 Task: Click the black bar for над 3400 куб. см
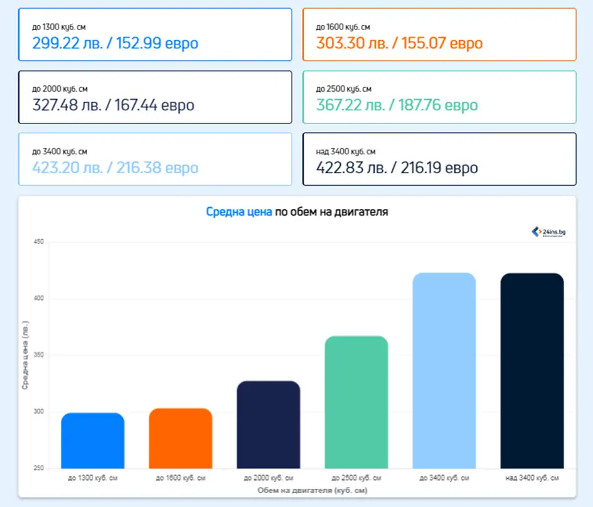pyautogui.click(x=532, y=370)
